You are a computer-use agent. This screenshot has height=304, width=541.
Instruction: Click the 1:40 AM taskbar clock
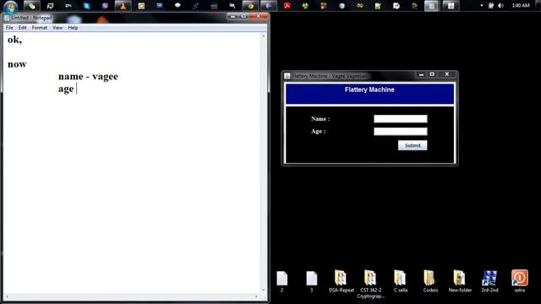tap(521, 6)
